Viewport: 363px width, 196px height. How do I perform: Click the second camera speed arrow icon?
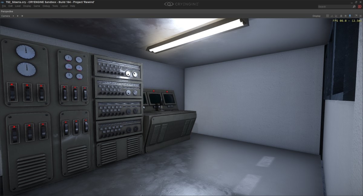18,16
